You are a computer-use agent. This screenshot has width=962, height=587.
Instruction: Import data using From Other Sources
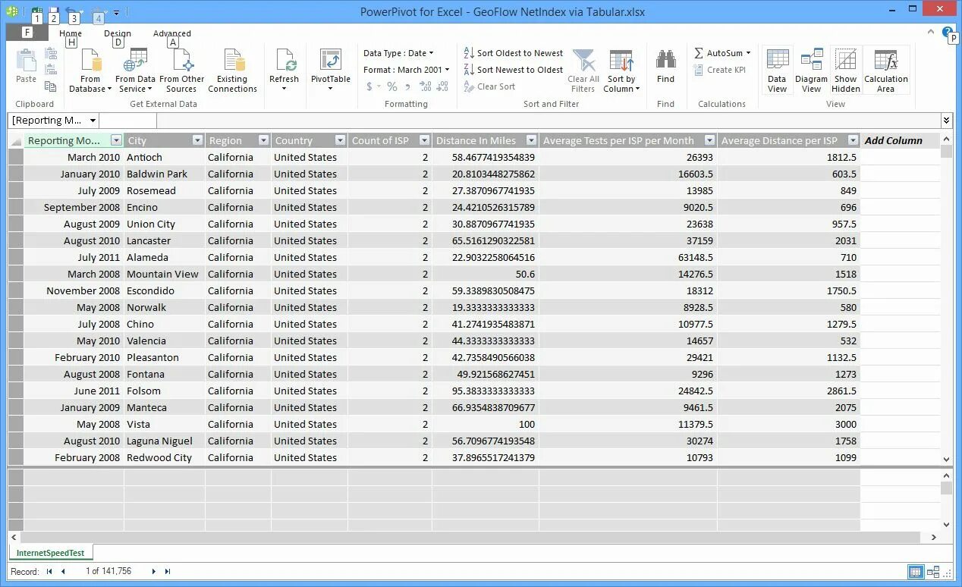click(x=182, y=68)
